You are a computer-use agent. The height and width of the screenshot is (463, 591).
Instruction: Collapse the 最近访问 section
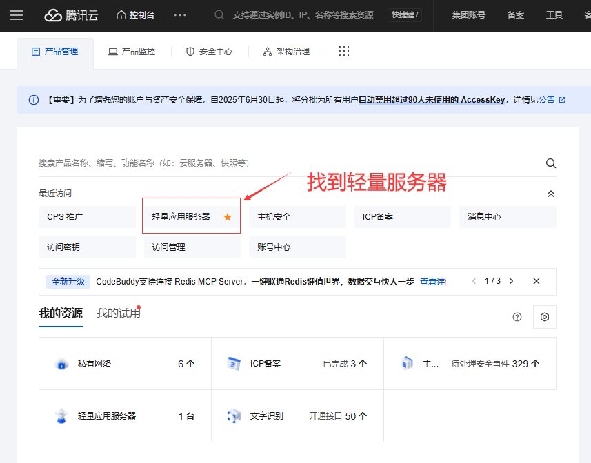click(x=550, y=194)
